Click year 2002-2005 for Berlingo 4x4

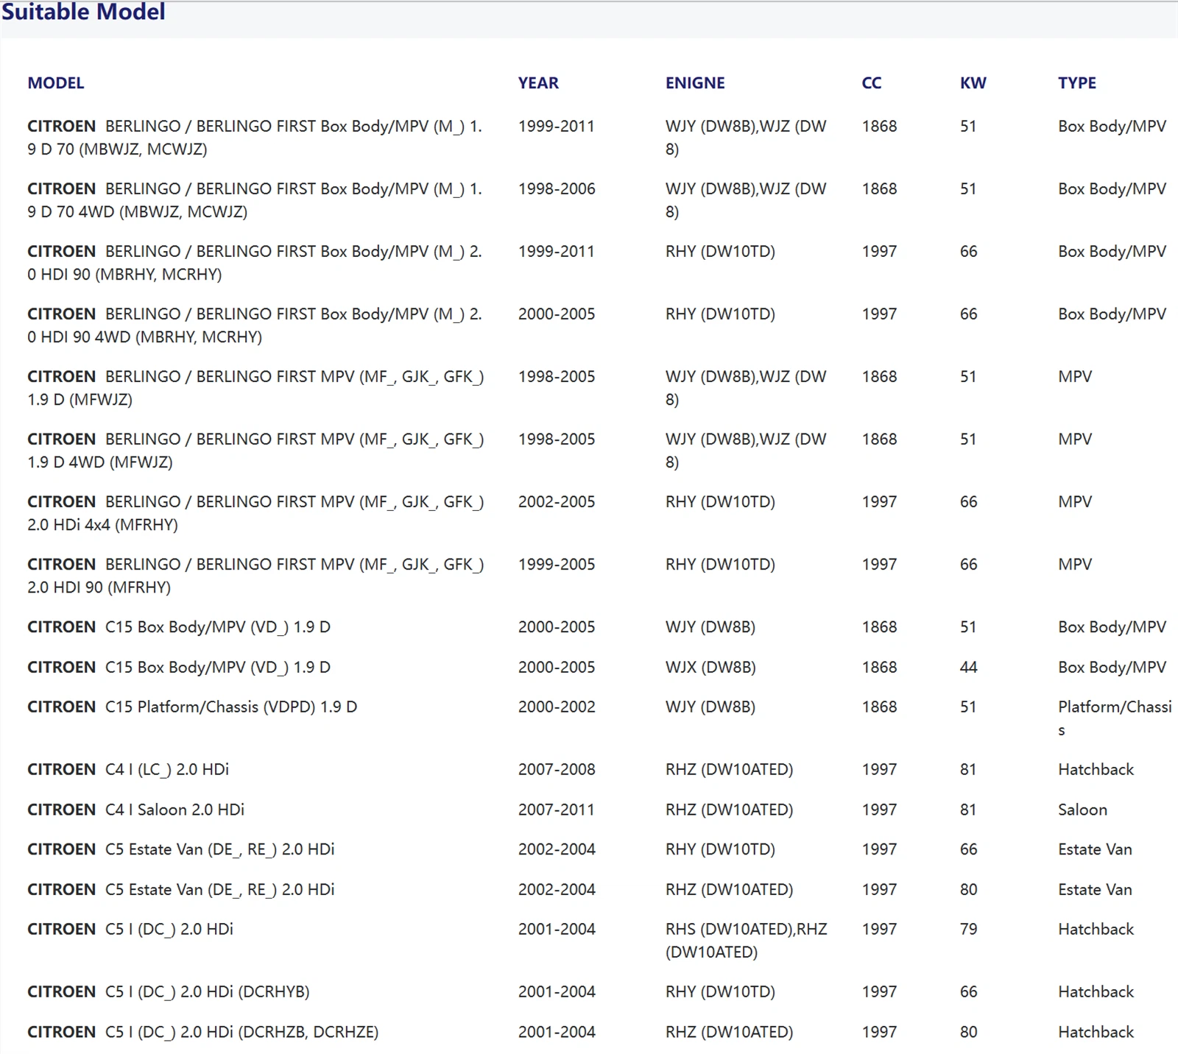557,502
